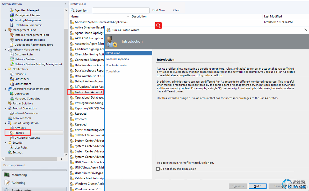Collapse the Run As Configuration node
309x191 pixels.
coord(5,123)
